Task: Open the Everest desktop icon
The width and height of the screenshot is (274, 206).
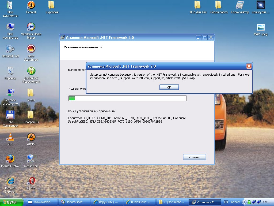Action: point(31,5)
